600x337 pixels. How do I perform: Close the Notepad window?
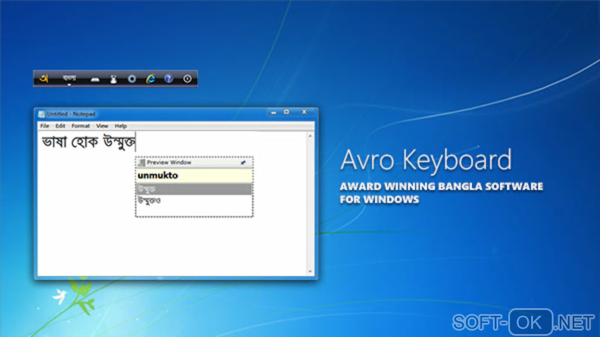pos(304,112)
